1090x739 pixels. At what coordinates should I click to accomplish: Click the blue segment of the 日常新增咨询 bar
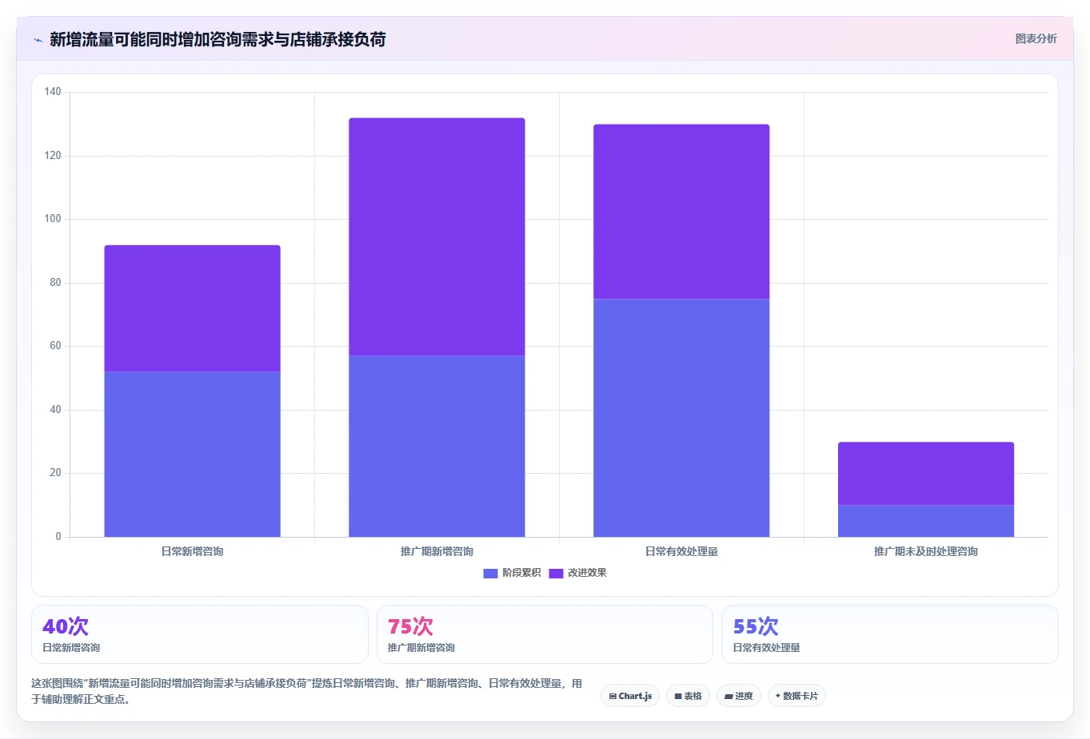192,454
